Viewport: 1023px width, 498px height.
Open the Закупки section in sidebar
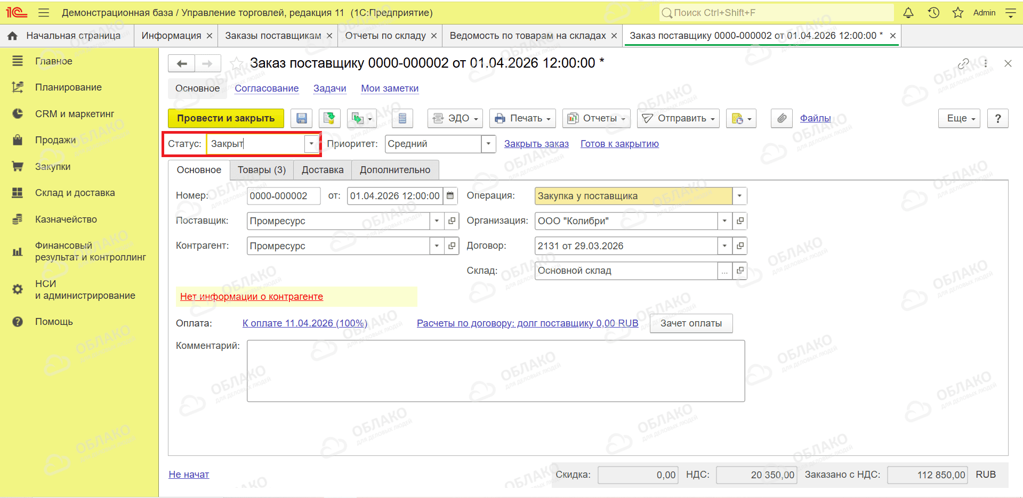[x=53, y=167]
